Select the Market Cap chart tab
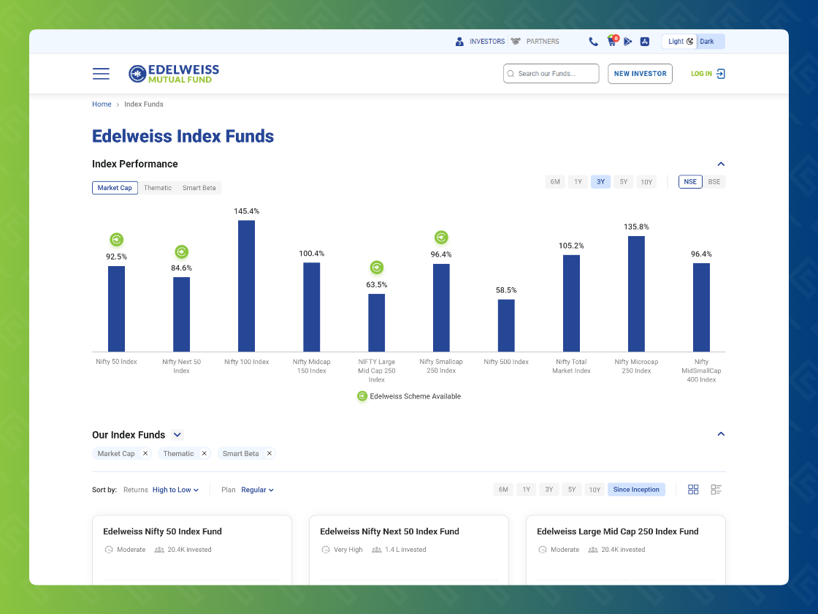 tap(115, 188)
